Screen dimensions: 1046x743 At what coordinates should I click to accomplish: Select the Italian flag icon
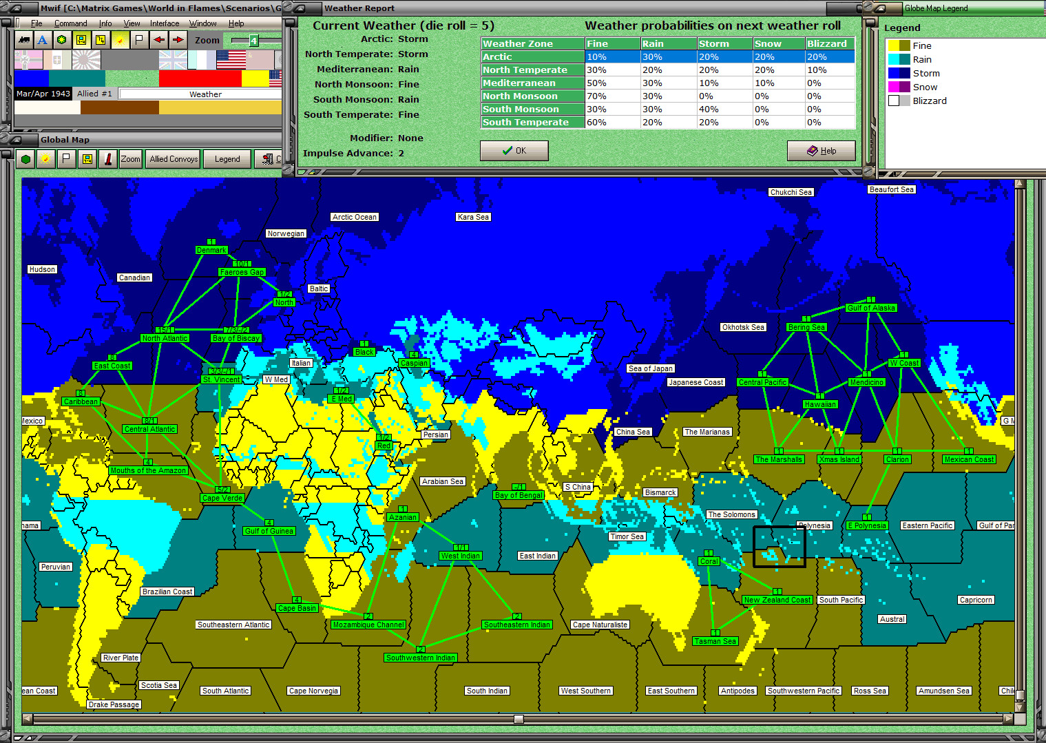57,60
